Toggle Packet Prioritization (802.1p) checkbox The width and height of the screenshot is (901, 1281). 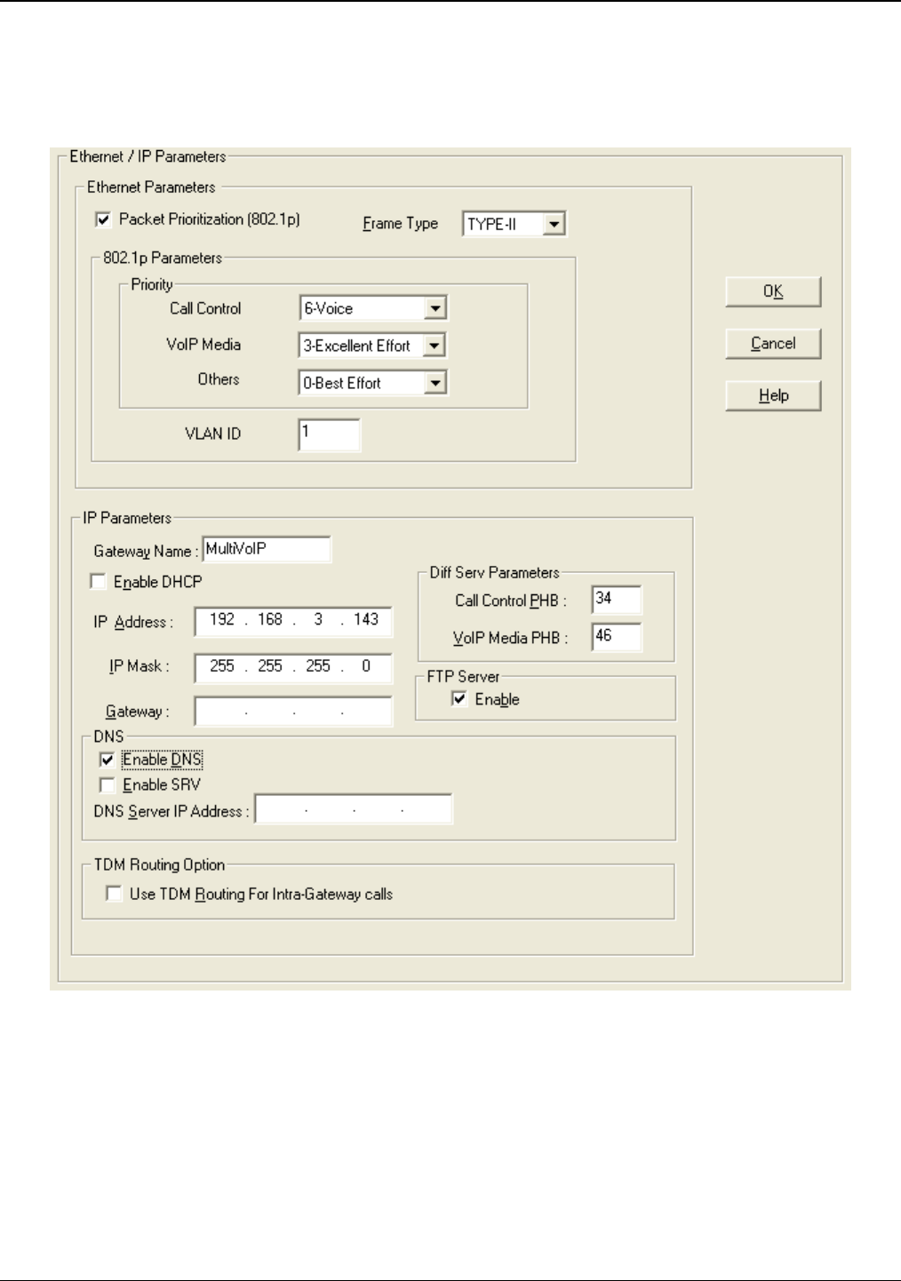[103, 219]
